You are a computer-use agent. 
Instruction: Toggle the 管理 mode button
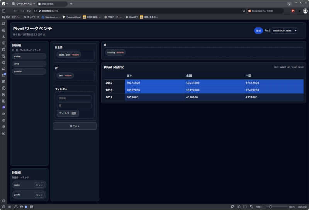coord(258,30)
